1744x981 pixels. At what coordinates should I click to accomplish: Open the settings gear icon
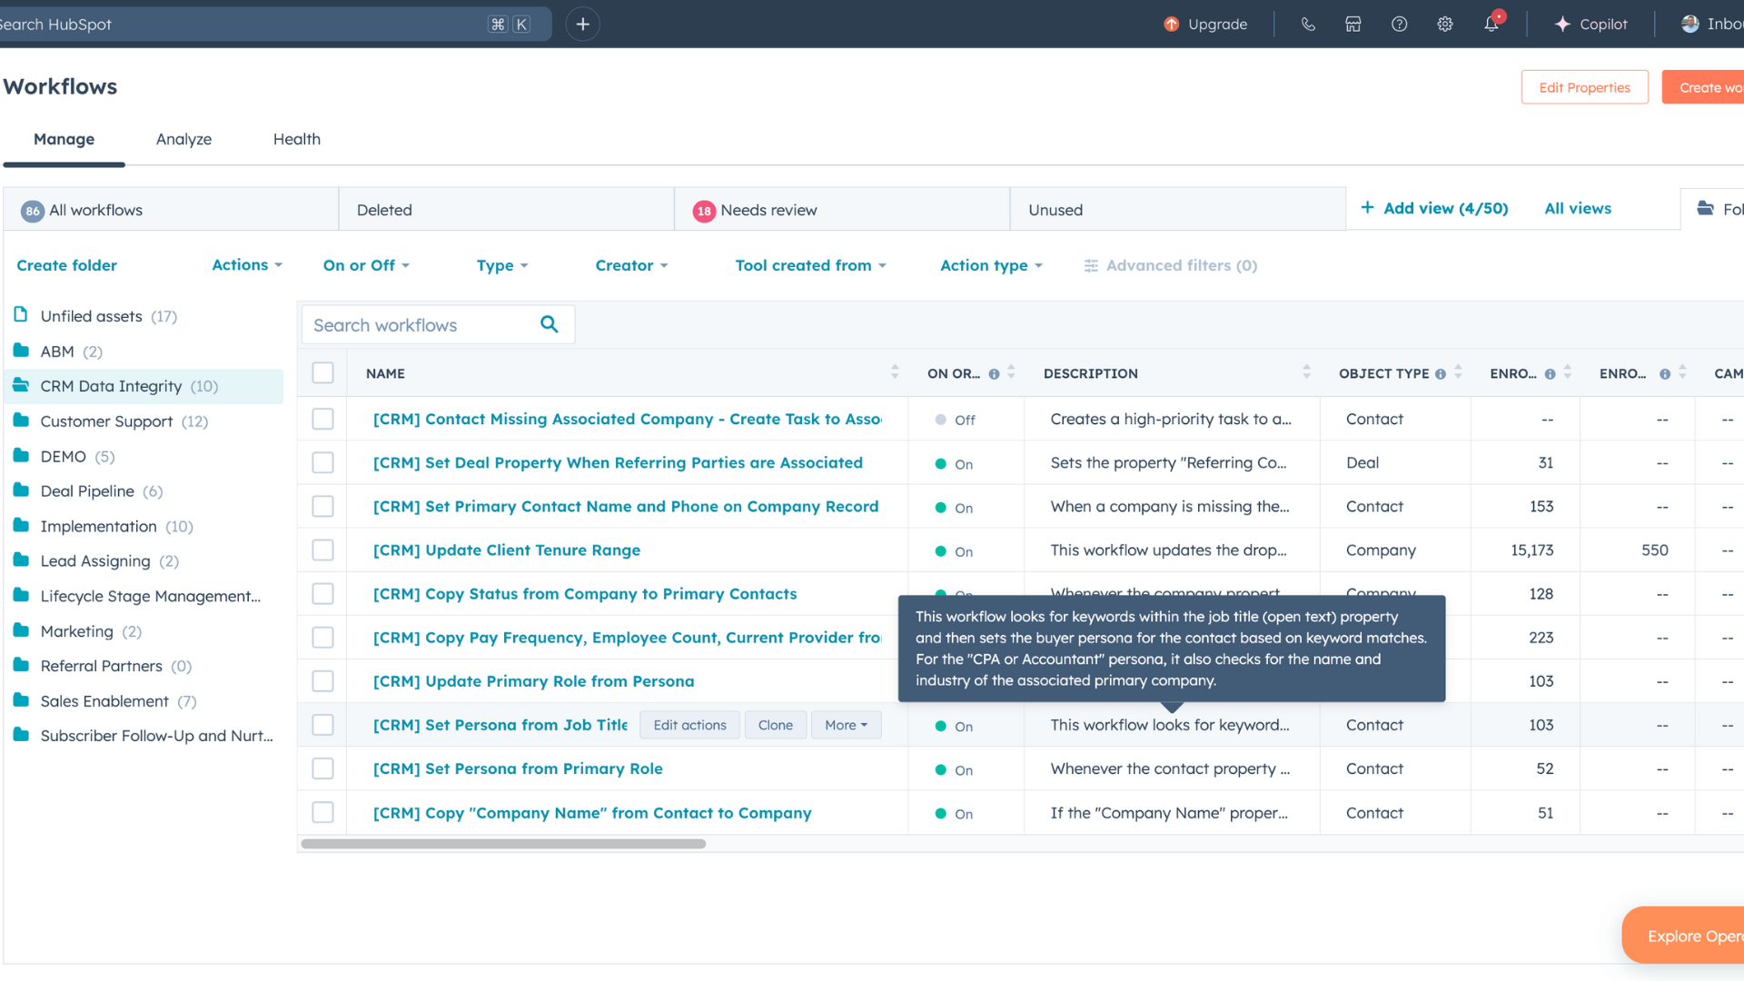coord(1445,25)
